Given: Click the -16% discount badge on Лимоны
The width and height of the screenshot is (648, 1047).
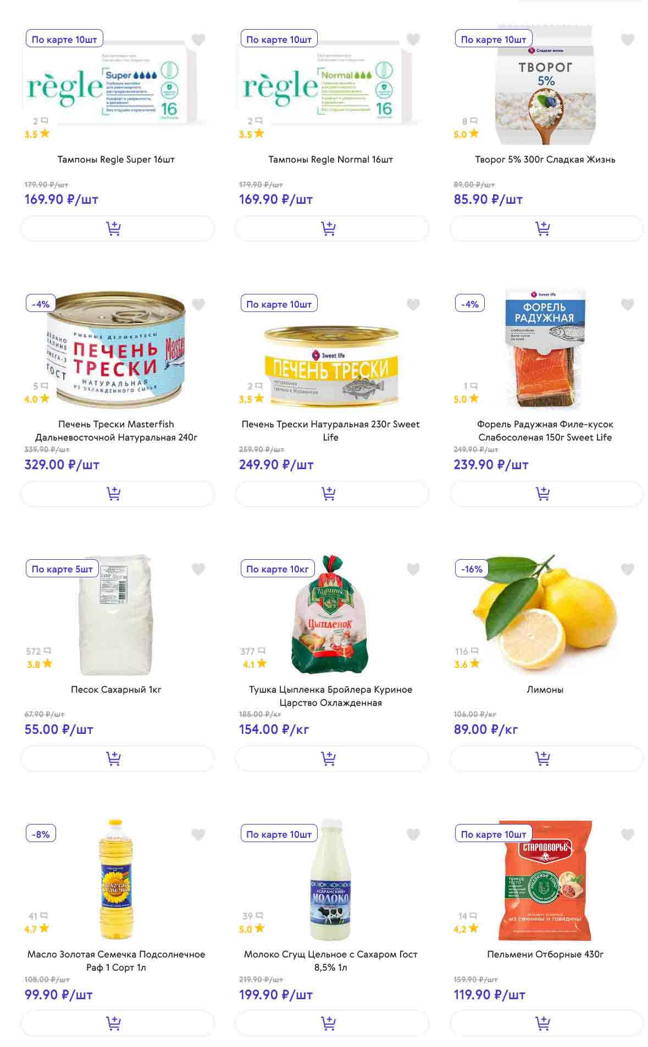Looking at the screenshot, I should tap(471, 569).
